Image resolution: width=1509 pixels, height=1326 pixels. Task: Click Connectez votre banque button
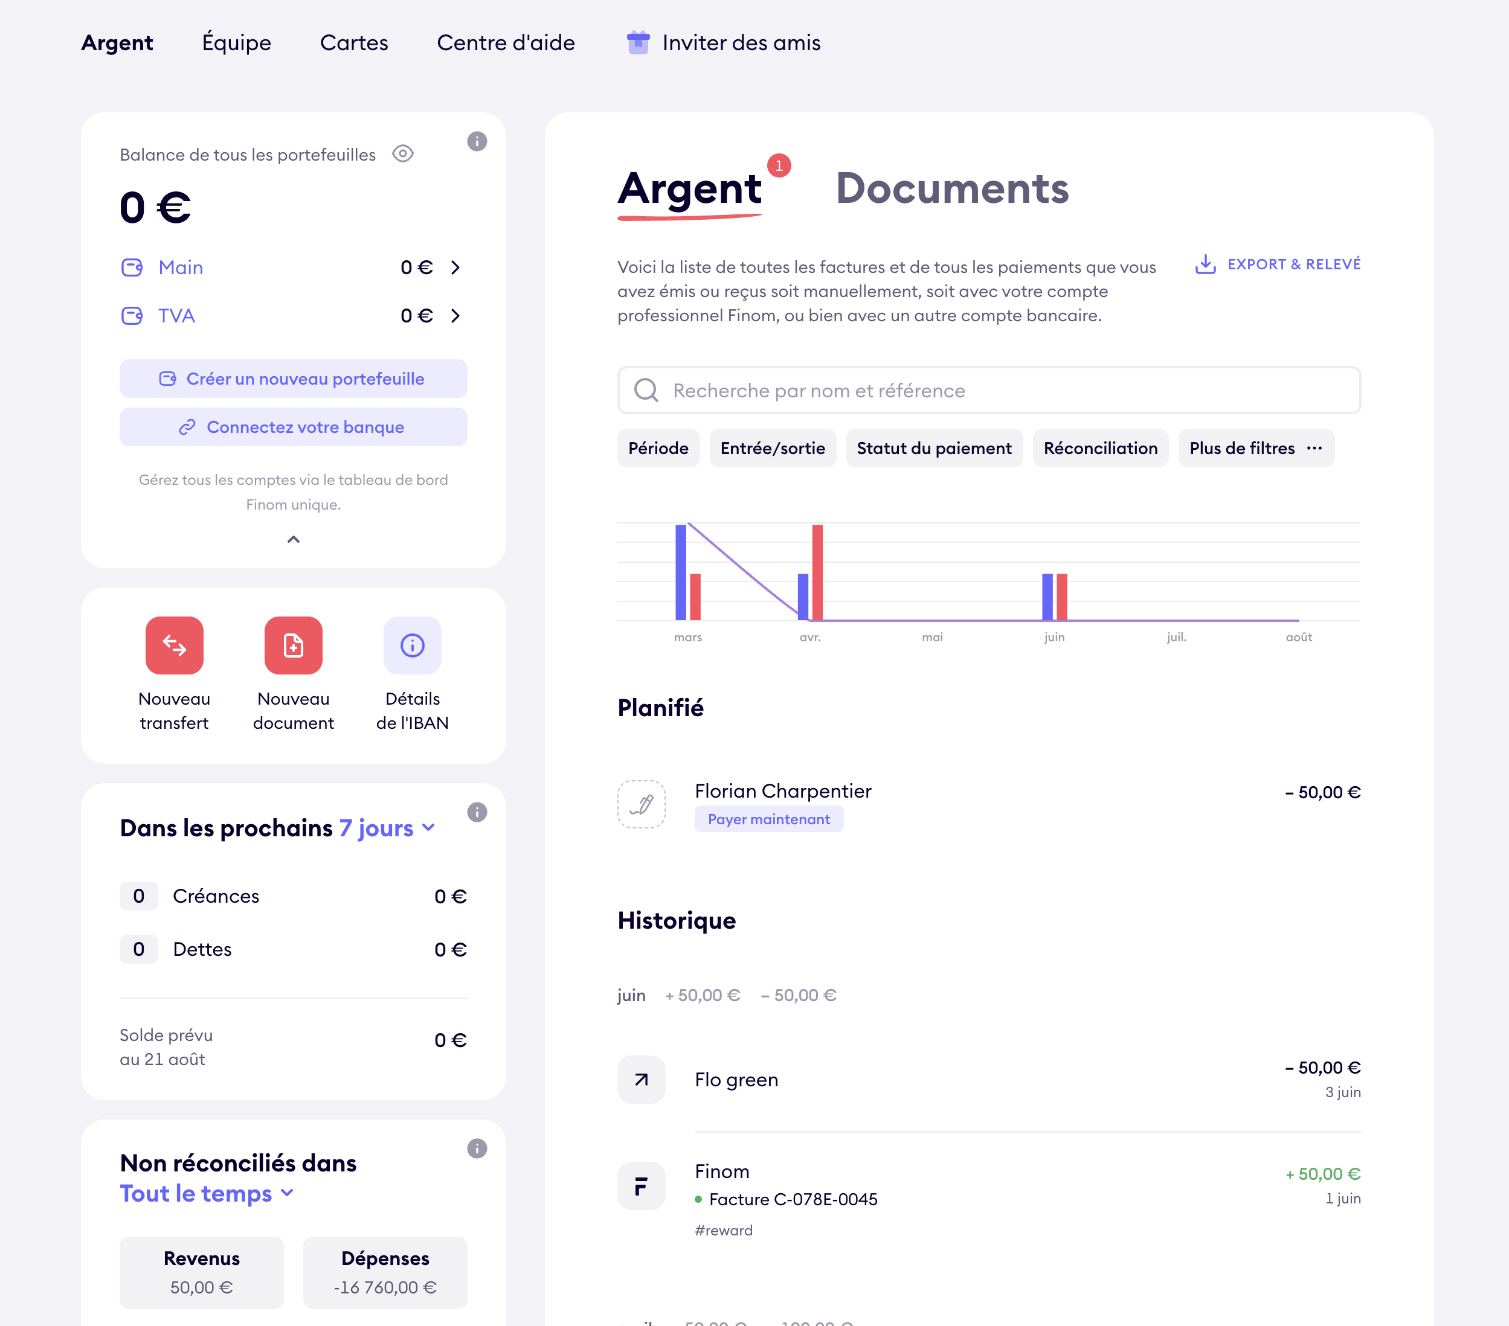(293, 428)
